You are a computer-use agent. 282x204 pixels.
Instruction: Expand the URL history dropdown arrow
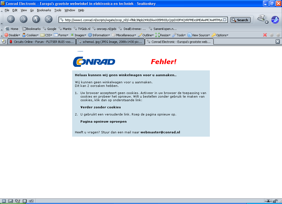tap(225, 20)
